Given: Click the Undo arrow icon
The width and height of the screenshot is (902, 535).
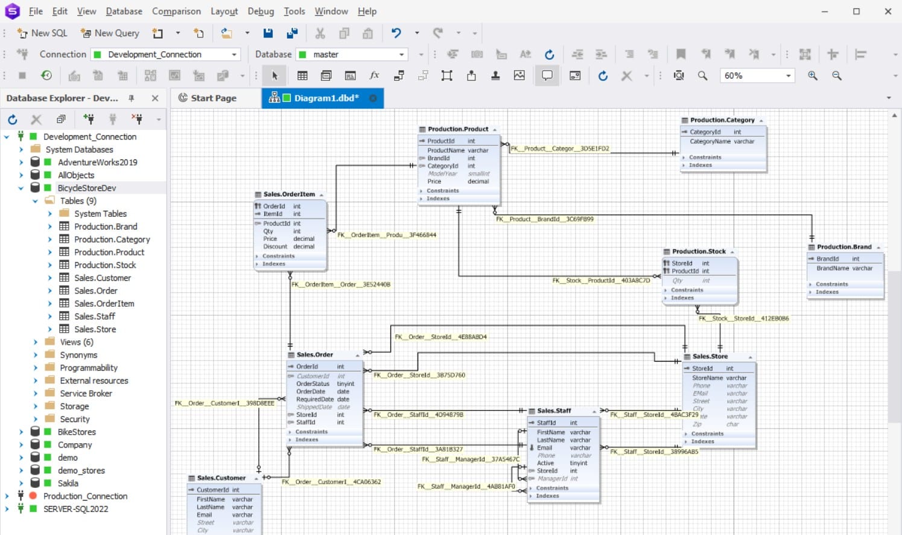Looking at the screenshot, I should click(x=396, y=33).
